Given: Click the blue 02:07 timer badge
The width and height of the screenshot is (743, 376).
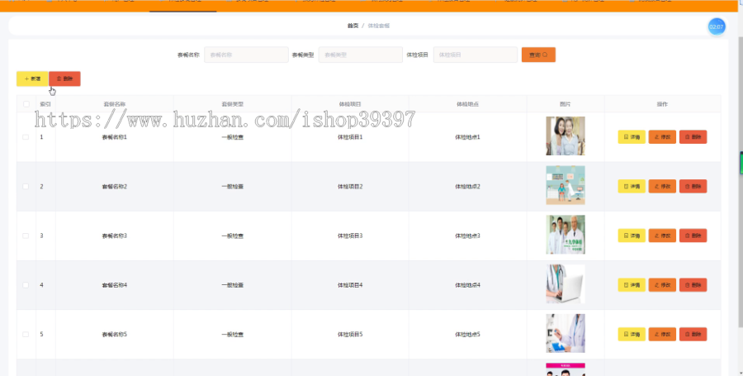Looking at the screenshot, I should click(717, 26).
